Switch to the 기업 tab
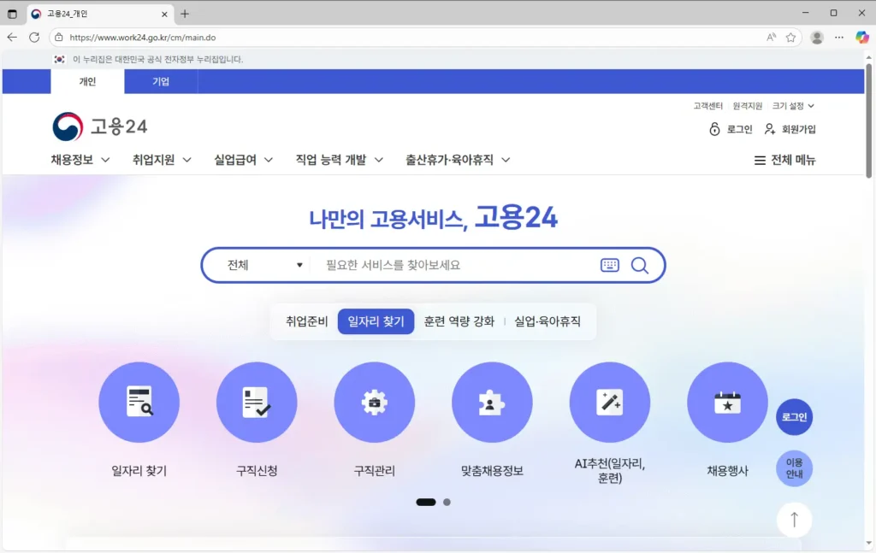Viewport: 876px width, 553px height. [x=161, y=81]
